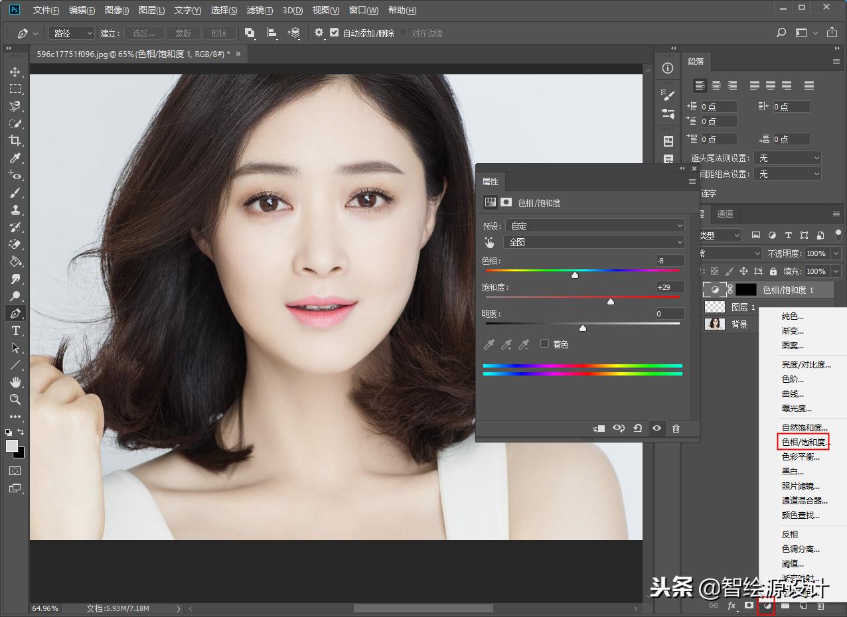Click the reset Hue/Saturation arrow icon

click(x=637, y=429)
